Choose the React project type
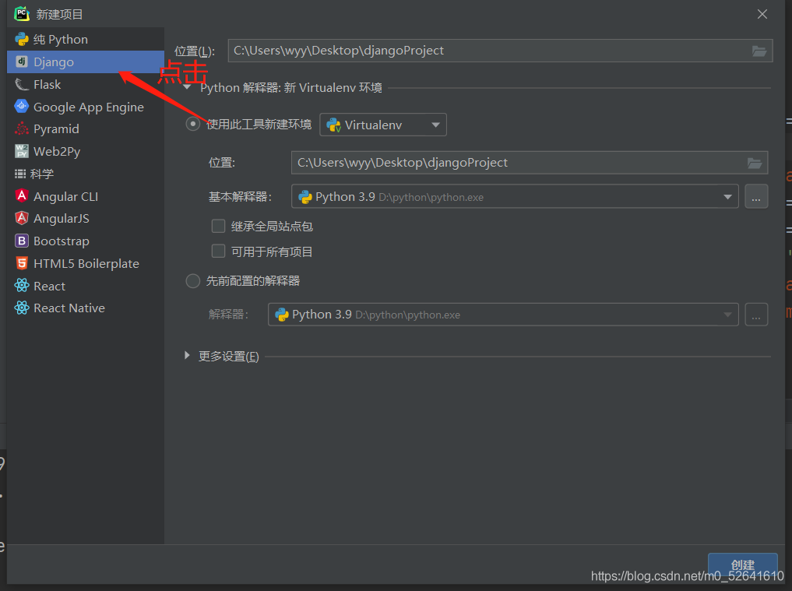This screenshot has width=792, height=591. point(86,286)
